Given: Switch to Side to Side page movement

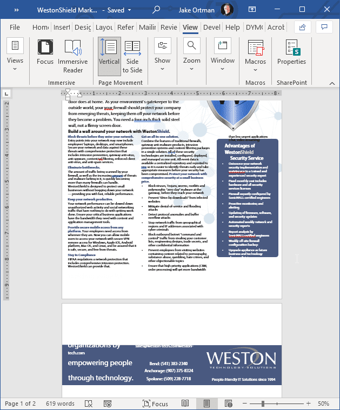Looking at the screenshot, I should pos(132,56).
